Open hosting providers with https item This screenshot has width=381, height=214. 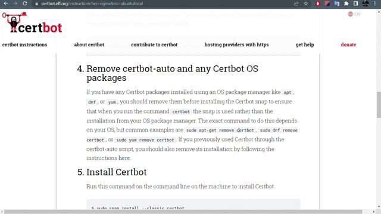tap(236, 45)
